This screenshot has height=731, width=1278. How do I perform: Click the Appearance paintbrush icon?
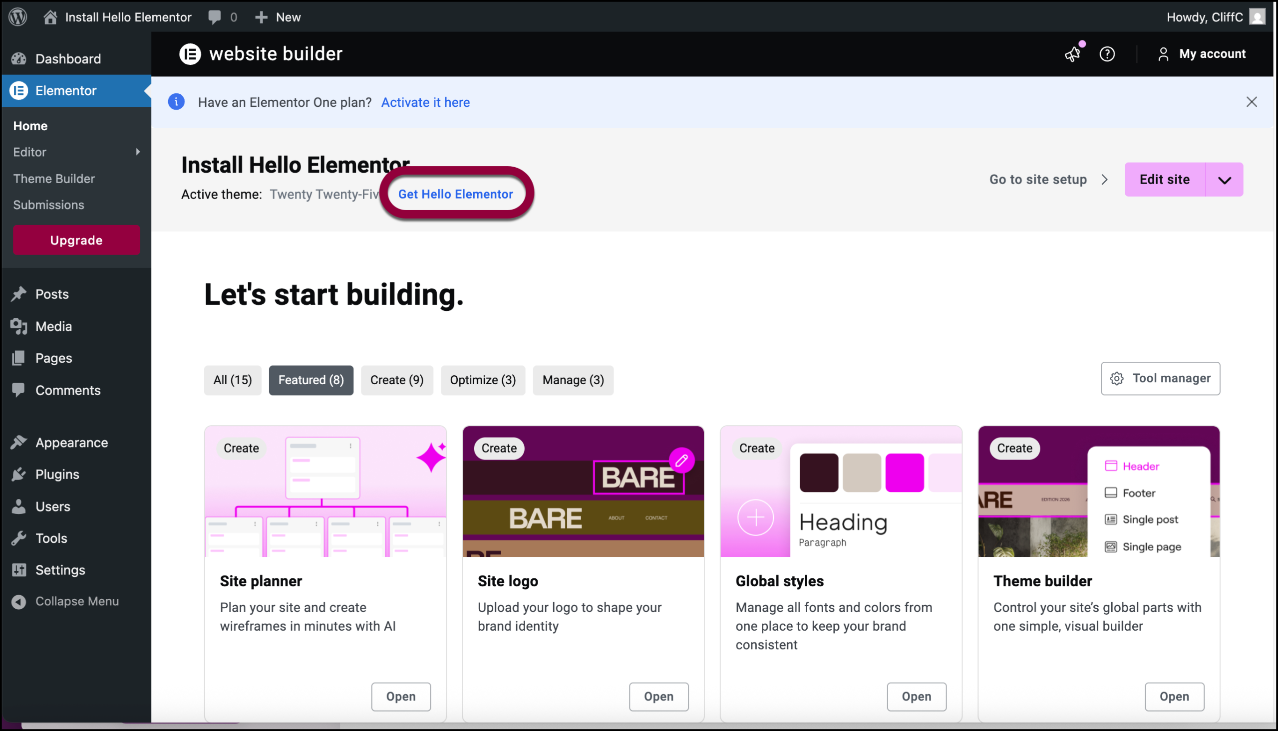pyautogui.click(x=18, y=442)
